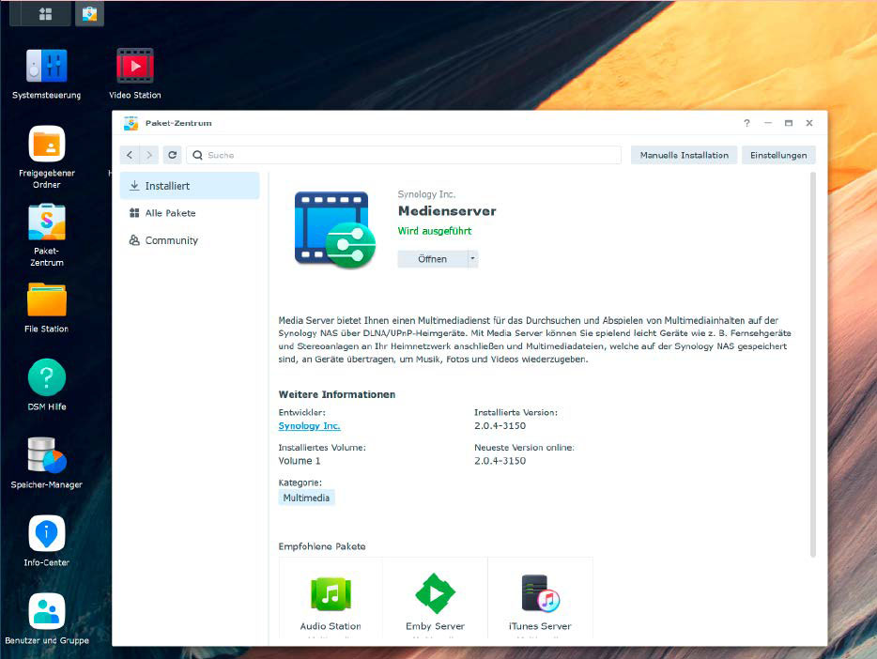Viewport: 877px width, 659px height.
Task: Click the Medienserver title text
Action: click(447, 210)
